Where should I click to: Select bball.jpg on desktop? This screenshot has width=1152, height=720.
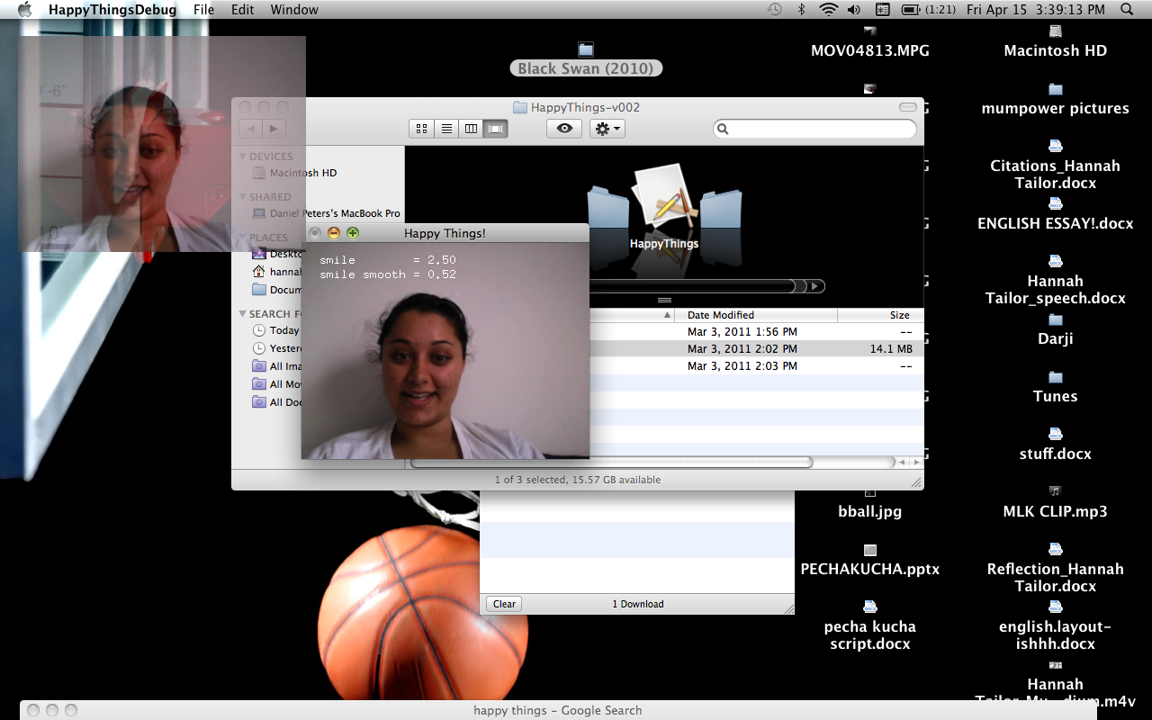click(870, 503)
